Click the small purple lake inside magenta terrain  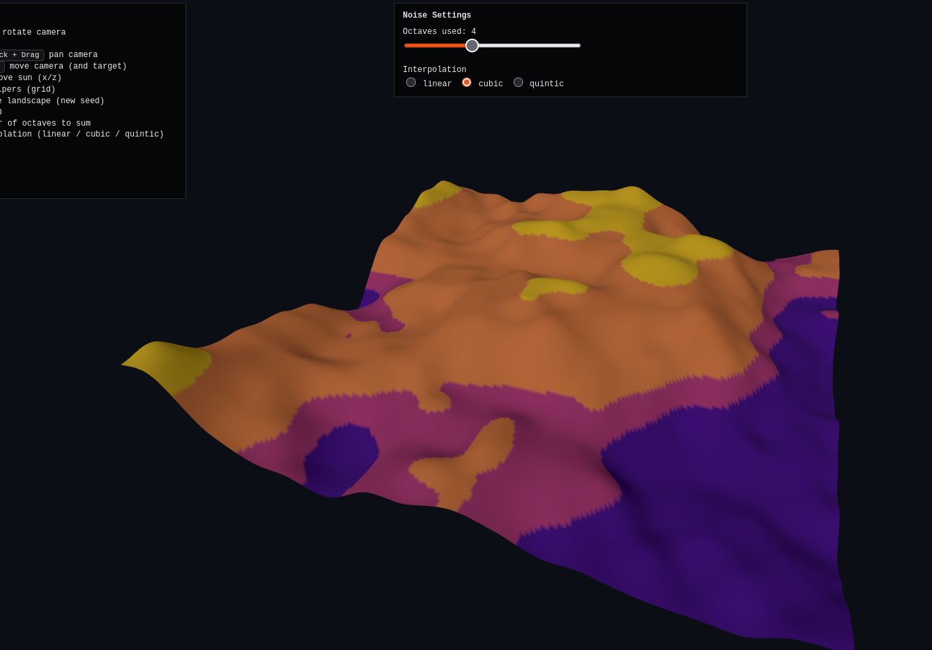click(x=342, y=455)
